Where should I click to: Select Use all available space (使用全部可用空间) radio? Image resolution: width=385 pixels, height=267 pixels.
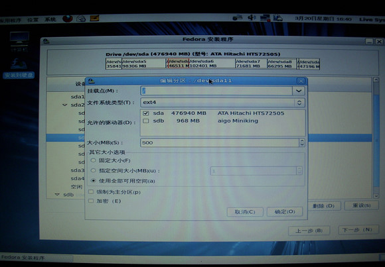coord(93,181)
